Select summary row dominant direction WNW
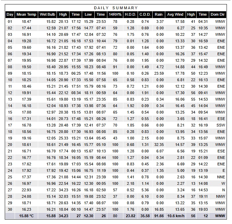 [x=220, y=216]
